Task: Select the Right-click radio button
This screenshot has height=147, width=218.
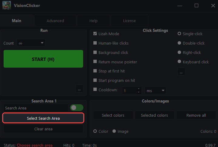Action: tap(179, 52)
